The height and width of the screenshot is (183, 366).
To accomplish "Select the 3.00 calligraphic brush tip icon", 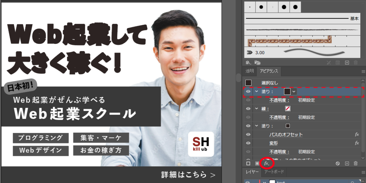I will pos(249,53).
